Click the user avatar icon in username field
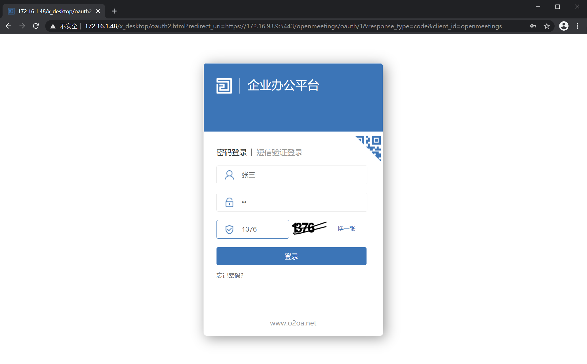 coord(229,175)
